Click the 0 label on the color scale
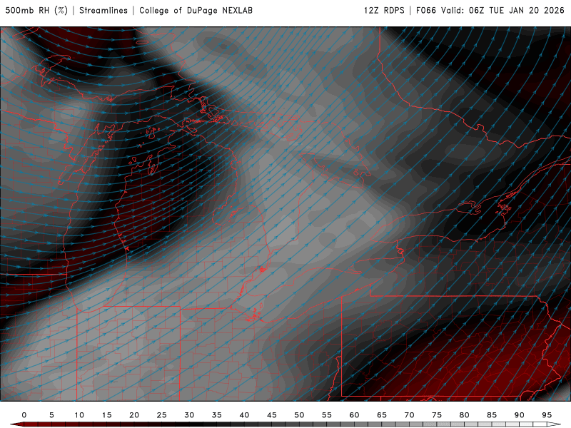The height and width of the screenshot is (428, 571). tap(24, 415)
